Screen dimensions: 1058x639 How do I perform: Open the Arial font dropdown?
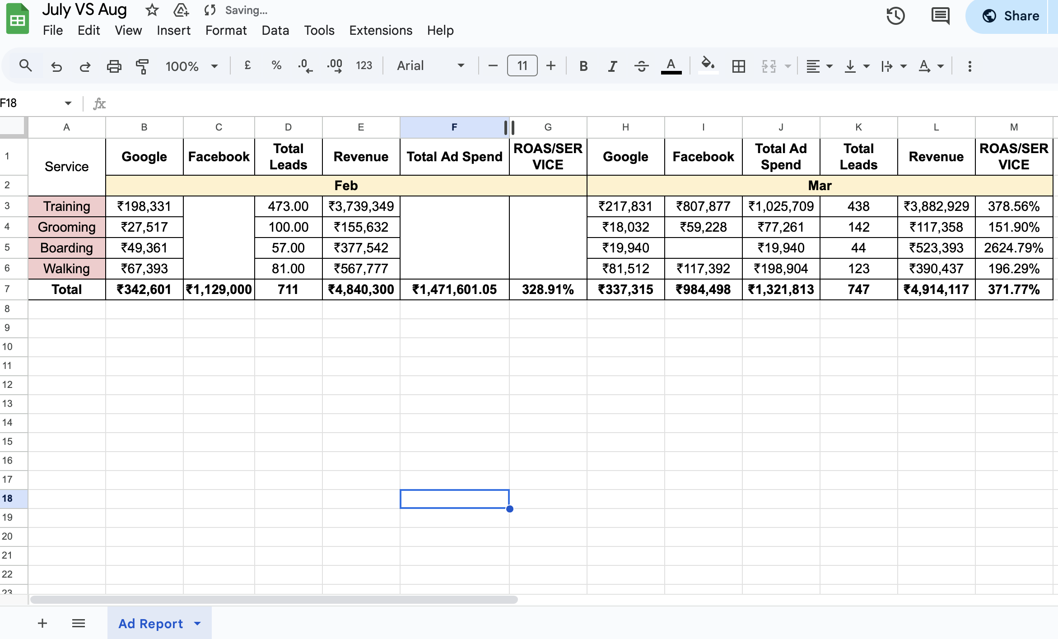tap(430, 66)
